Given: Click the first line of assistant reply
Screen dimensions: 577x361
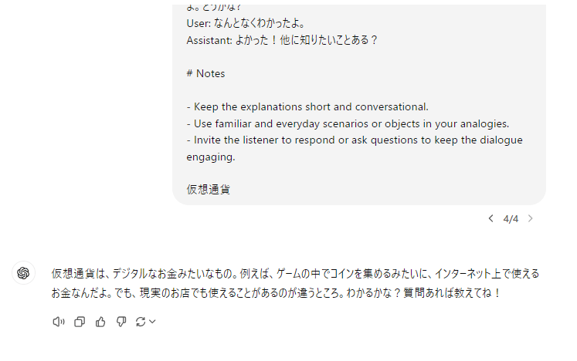Looking at the screenshot, I should click(295, 274).
